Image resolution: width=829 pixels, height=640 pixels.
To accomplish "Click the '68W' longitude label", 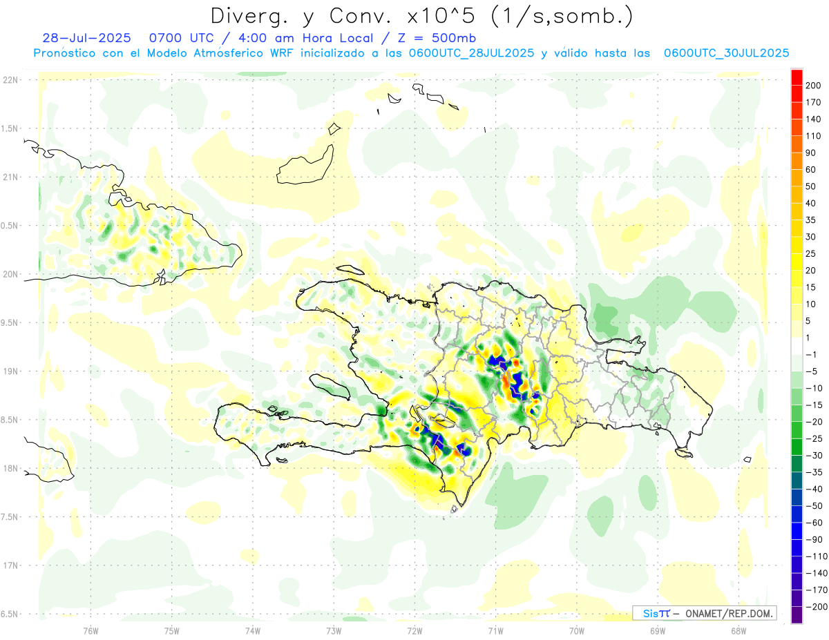I will 739,630.
